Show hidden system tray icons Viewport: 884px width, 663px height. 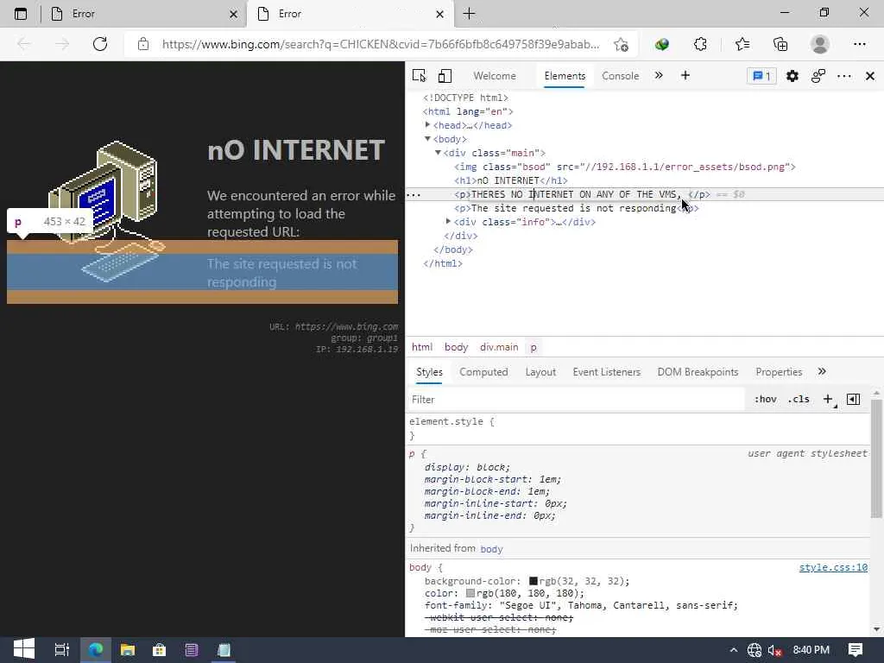tap(734, 651)
